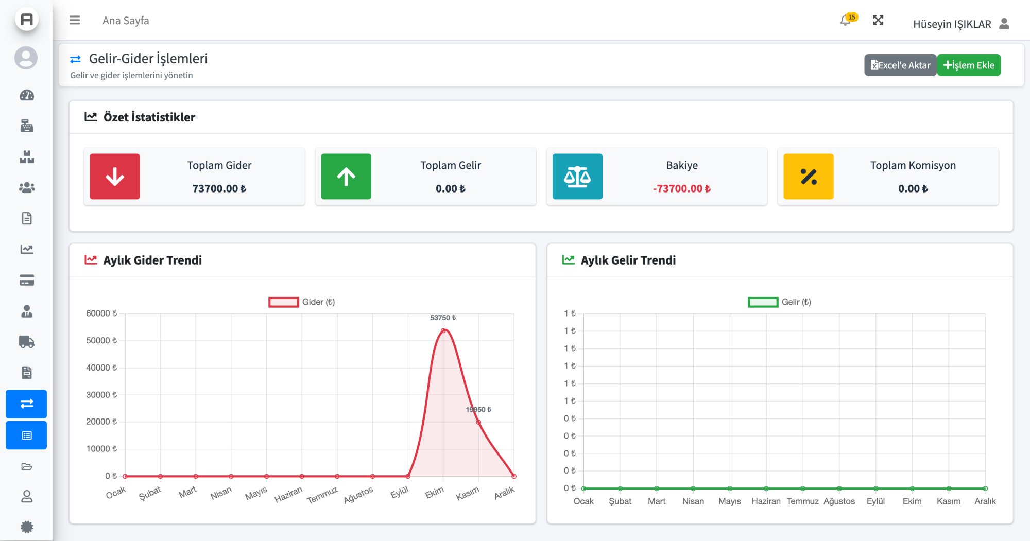Select the users group sidebar icon
1030x541 pixels.
tap(27, 188)
